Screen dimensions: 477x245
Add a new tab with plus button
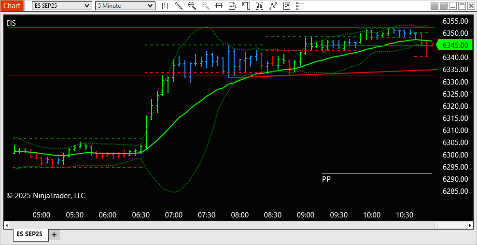(54, 235)
